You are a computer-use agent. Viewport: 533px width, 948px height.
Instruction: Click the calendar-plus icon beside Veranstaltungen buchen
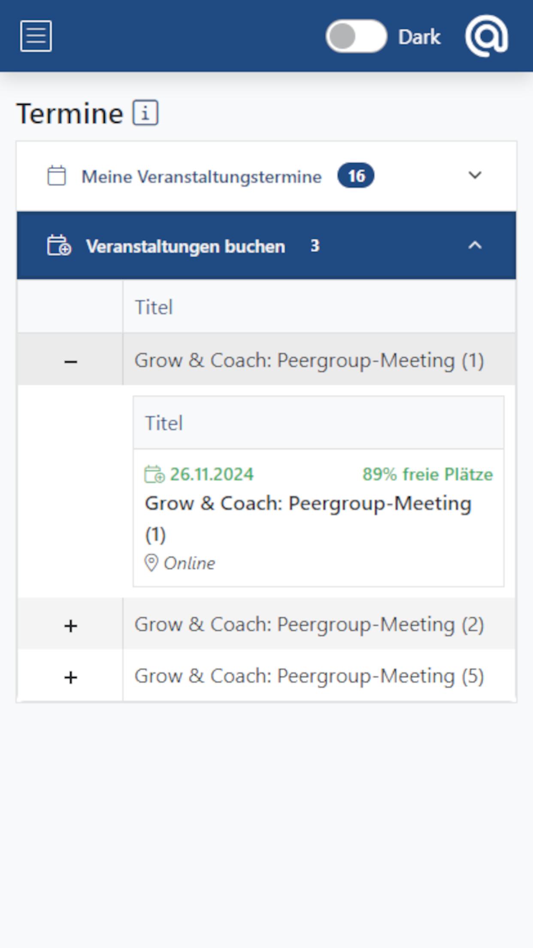[59, 246]
